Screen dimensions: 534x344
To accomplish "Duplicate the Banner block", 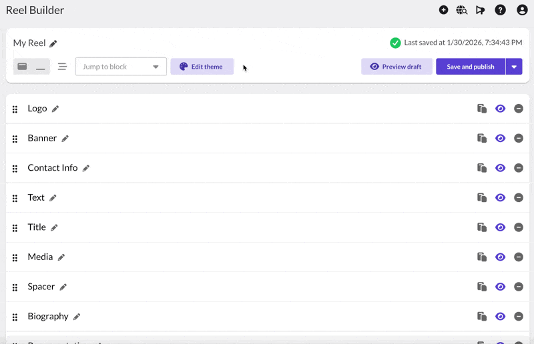I will click(x=481, y=138).
